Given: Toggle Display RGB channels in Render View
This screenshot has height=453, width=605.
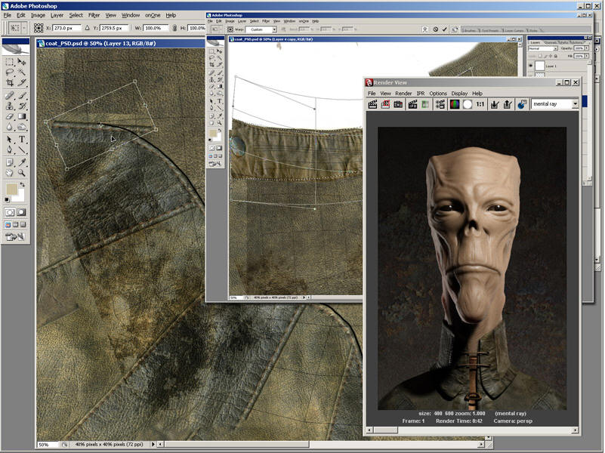Looking at the screenshot, I should [x=455, y=104].
